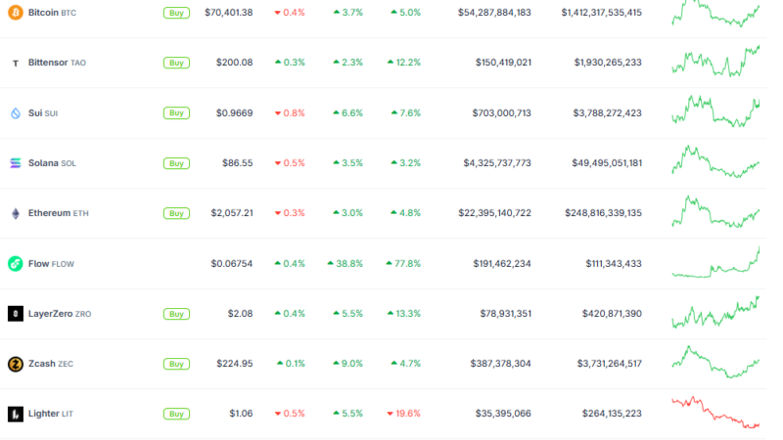783x440 pixels.
Task: View the red Lighter sparkline chart
Action: pyautogui.click(x=715, y=413)
